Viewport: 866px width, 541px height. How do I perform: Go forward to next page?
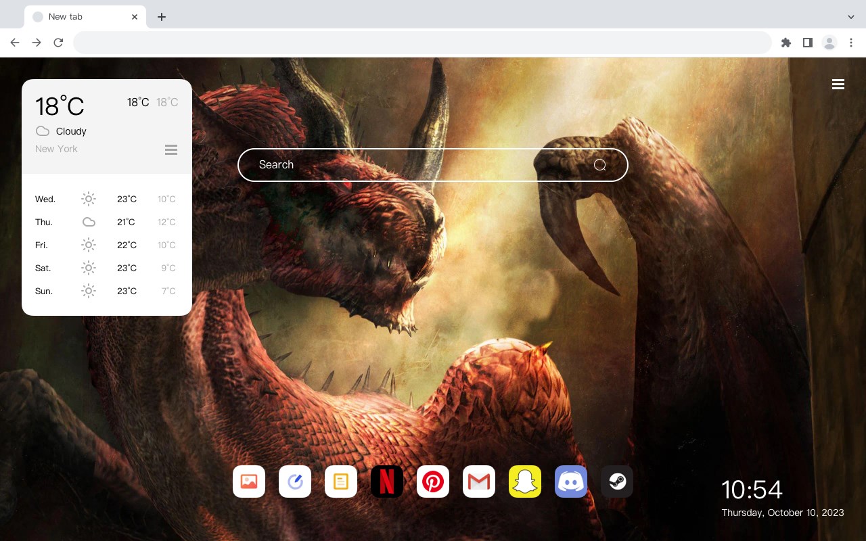pos(37,43)
